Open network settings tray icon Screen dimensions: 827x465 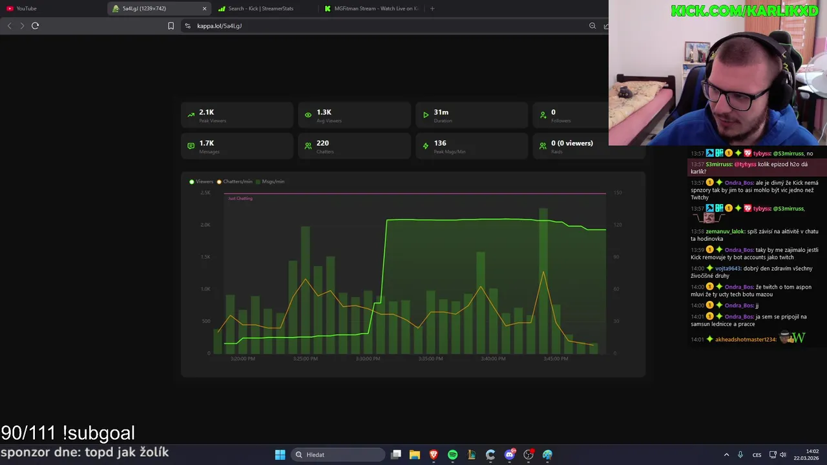[773, 455]
